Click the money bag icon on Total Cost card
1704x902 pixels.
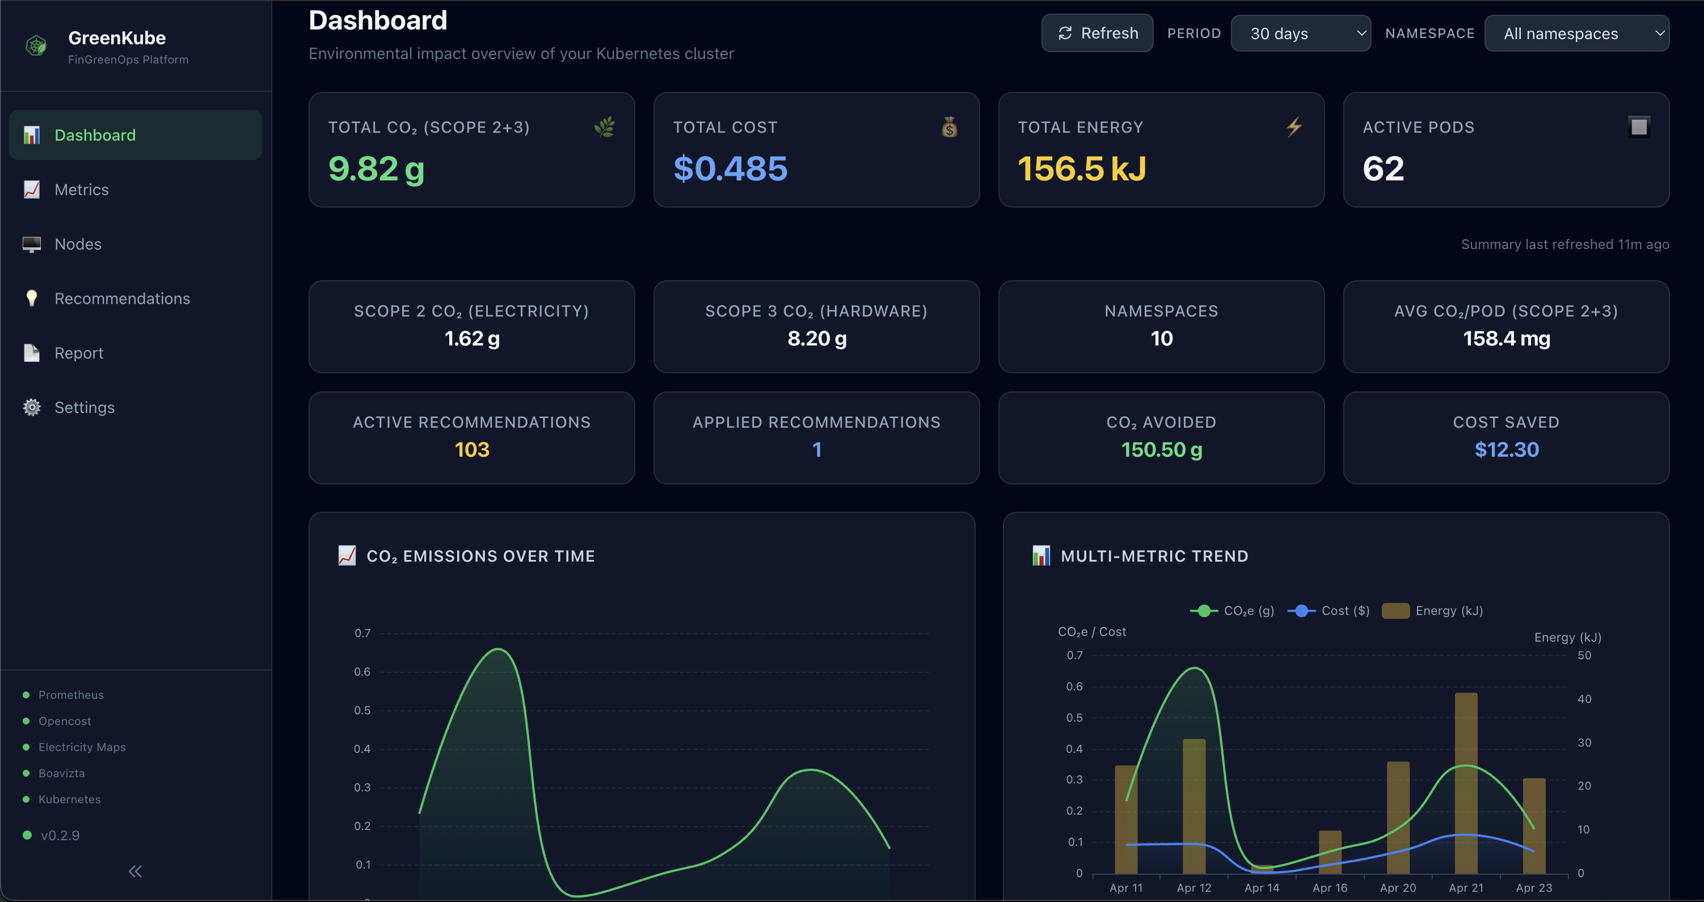tap(949, 127)
